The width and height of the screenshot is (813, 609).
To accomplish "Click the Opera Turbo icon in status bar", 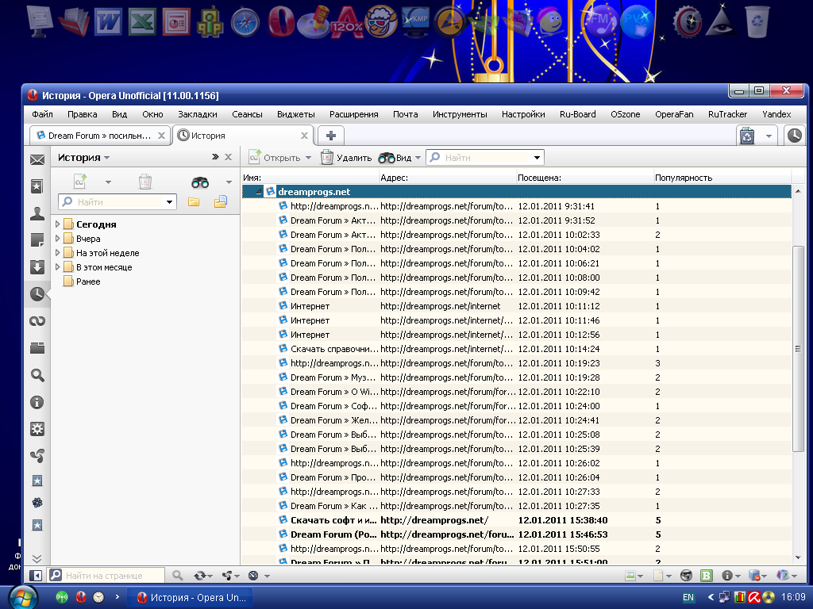I will pyautogui.click(x=253, y=576).
